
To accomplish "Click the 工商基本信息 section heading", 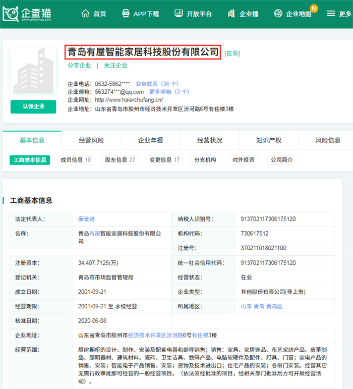I will [x=31, y=200].
